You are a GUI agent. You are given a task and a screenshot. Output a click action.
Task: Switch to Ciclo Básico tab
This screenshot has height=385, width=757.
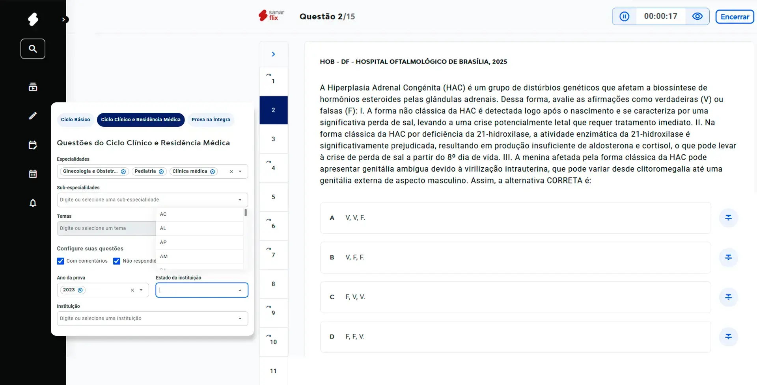(x=75, y=120)
